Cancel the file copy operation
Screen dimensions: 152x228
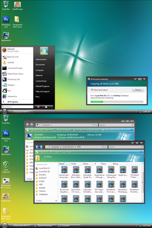[138, 90]
